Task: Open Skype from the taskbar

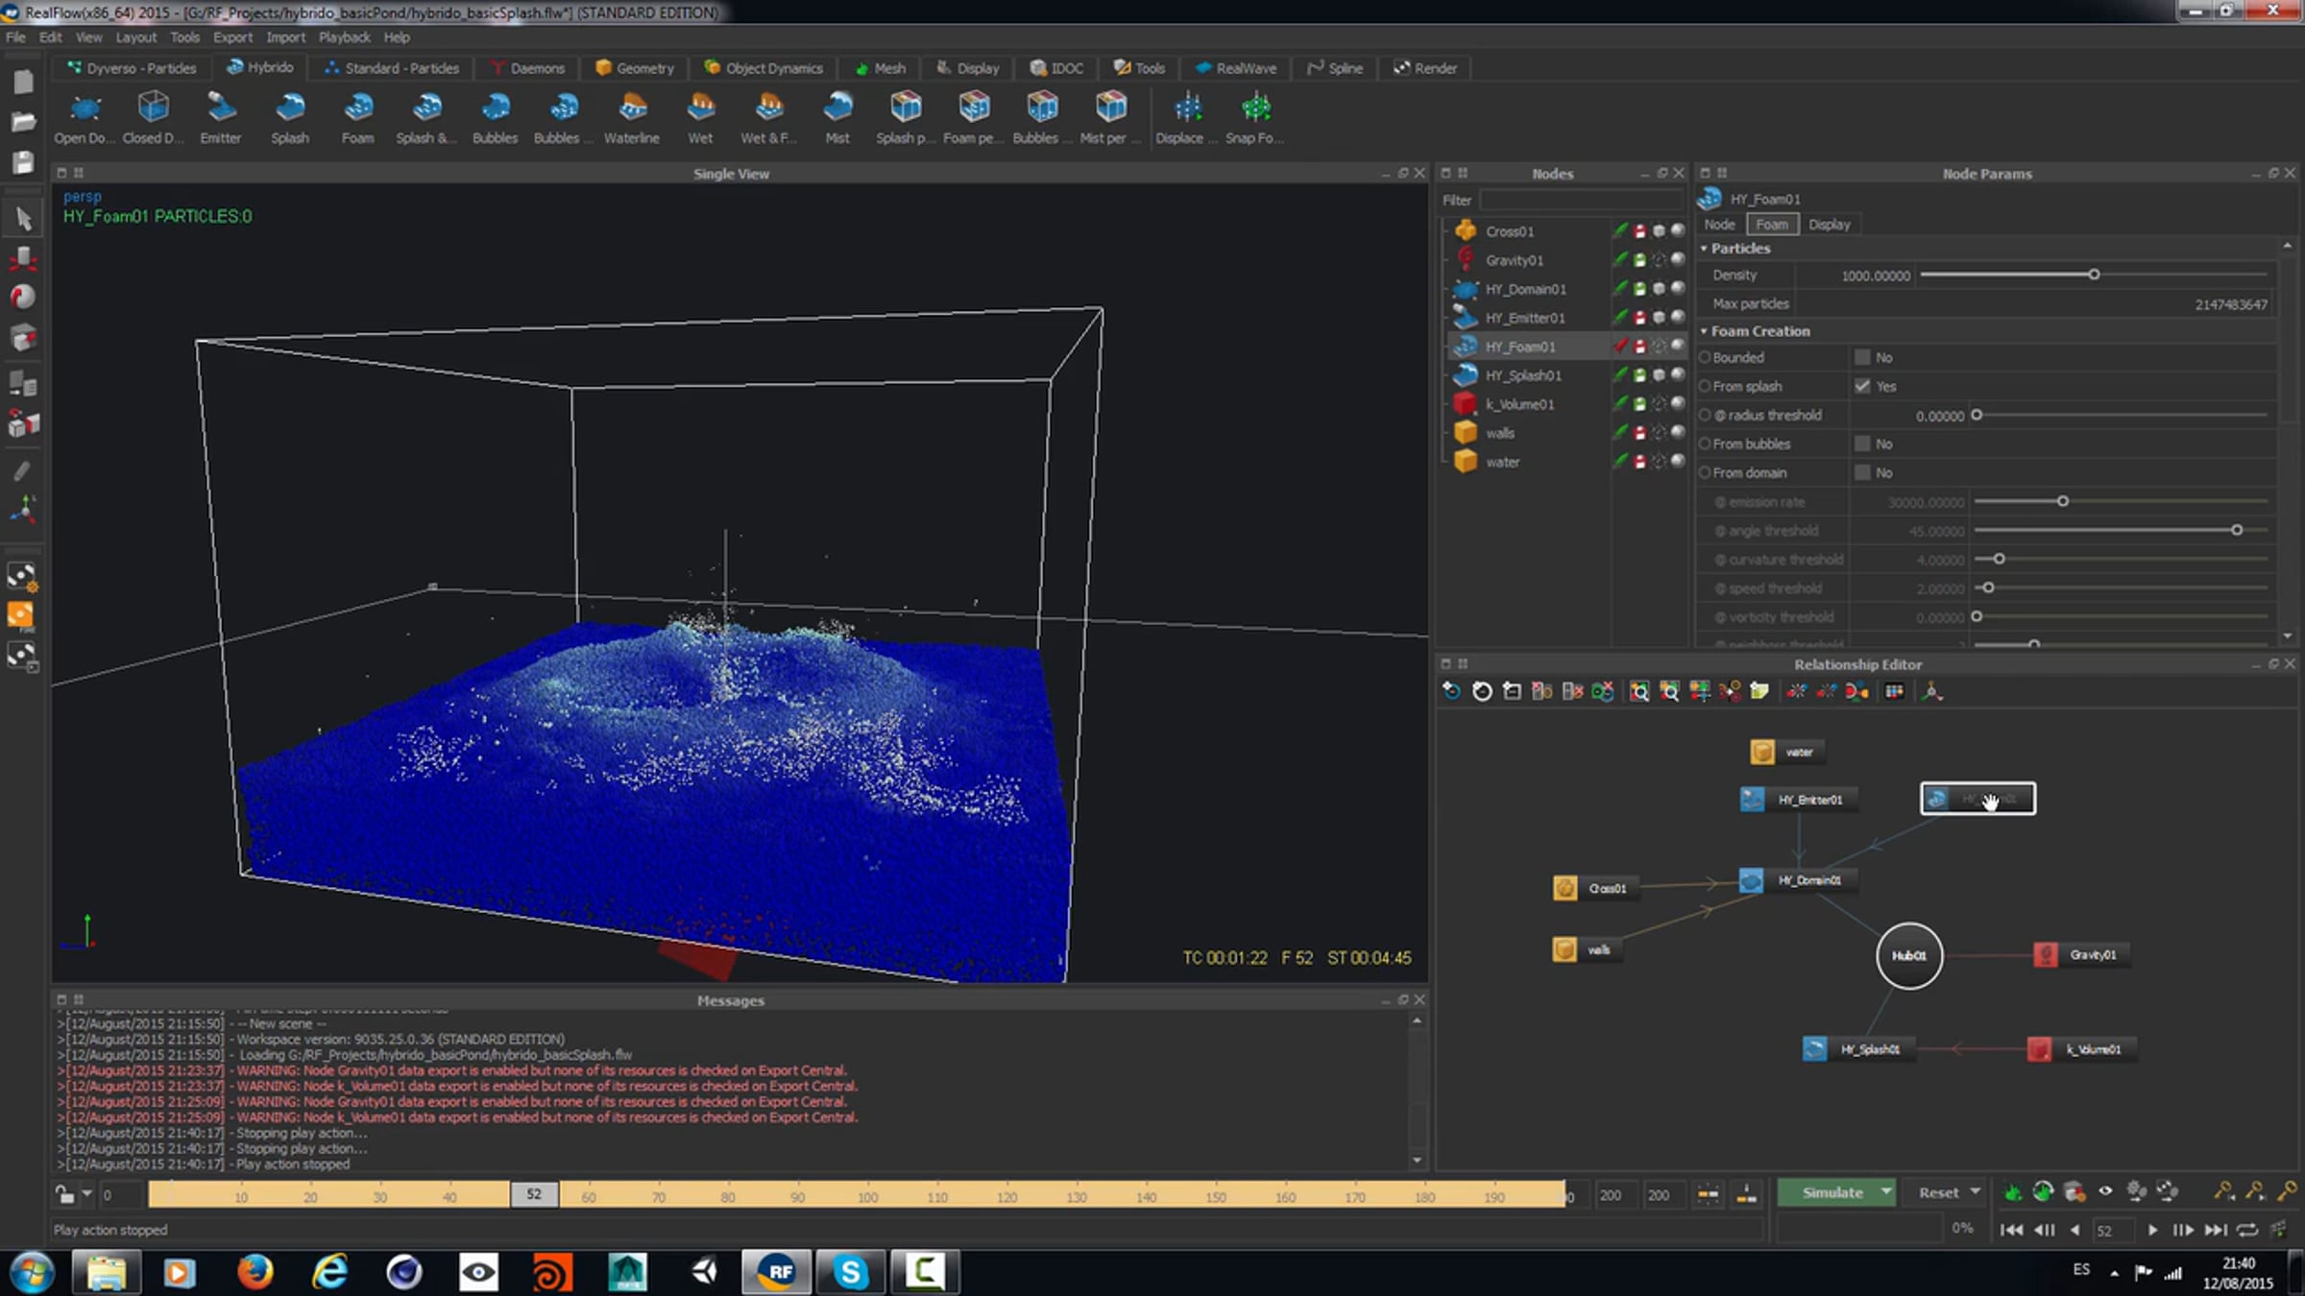Action: pyautogui.click(x=851, y=1273)
